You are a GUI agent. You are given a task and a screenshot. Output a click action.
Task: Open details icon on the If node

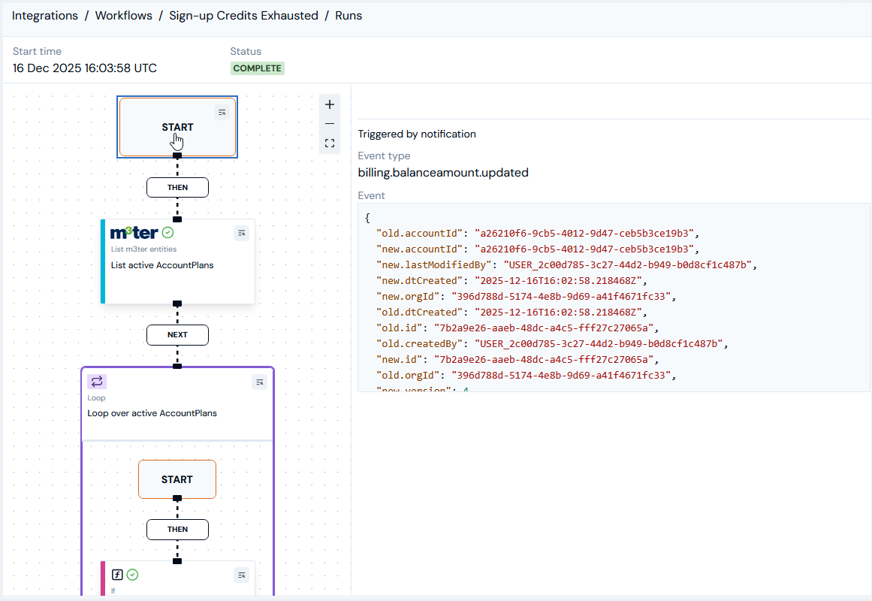coord(241,575)
